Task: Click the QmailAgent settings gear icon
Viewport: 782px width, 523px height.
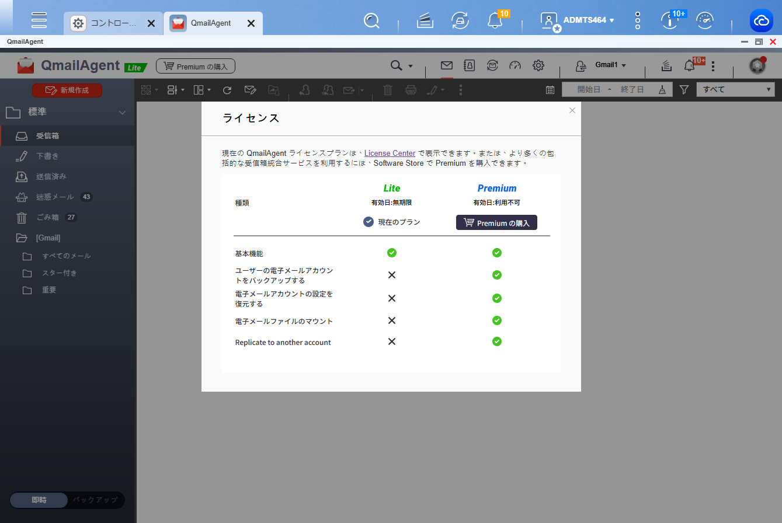Action: click(538, 65)
